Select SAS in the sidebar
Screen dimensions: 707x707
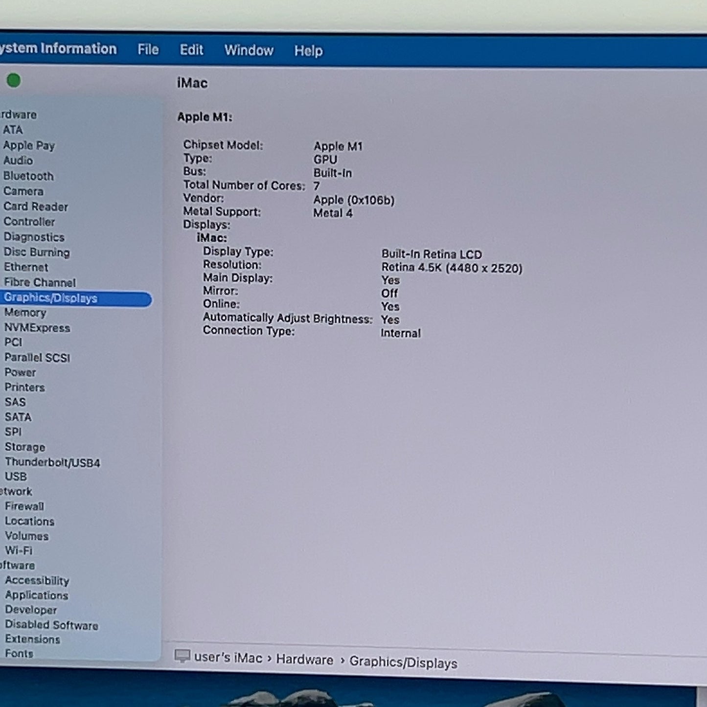point(15,402)
